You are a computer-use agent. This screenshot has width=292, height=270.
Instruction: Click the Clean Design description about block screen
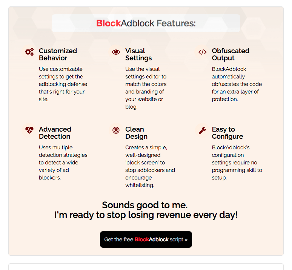pyautogui.click(x=150, y=166)
